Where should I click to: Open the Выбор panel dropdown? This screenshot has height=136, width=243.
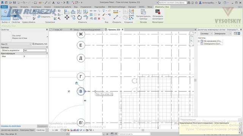[x=6, y=22]
